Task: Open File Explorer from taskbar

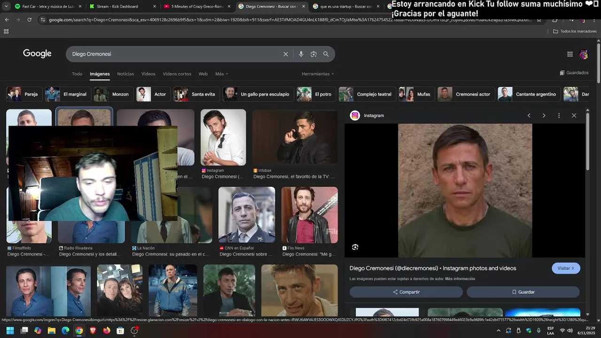Action: point(52,330)
